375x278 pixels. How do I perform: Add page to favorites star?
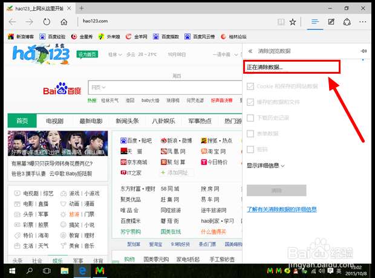293,22
